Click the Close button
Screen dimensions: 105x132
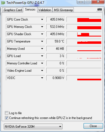pos(93,126)
